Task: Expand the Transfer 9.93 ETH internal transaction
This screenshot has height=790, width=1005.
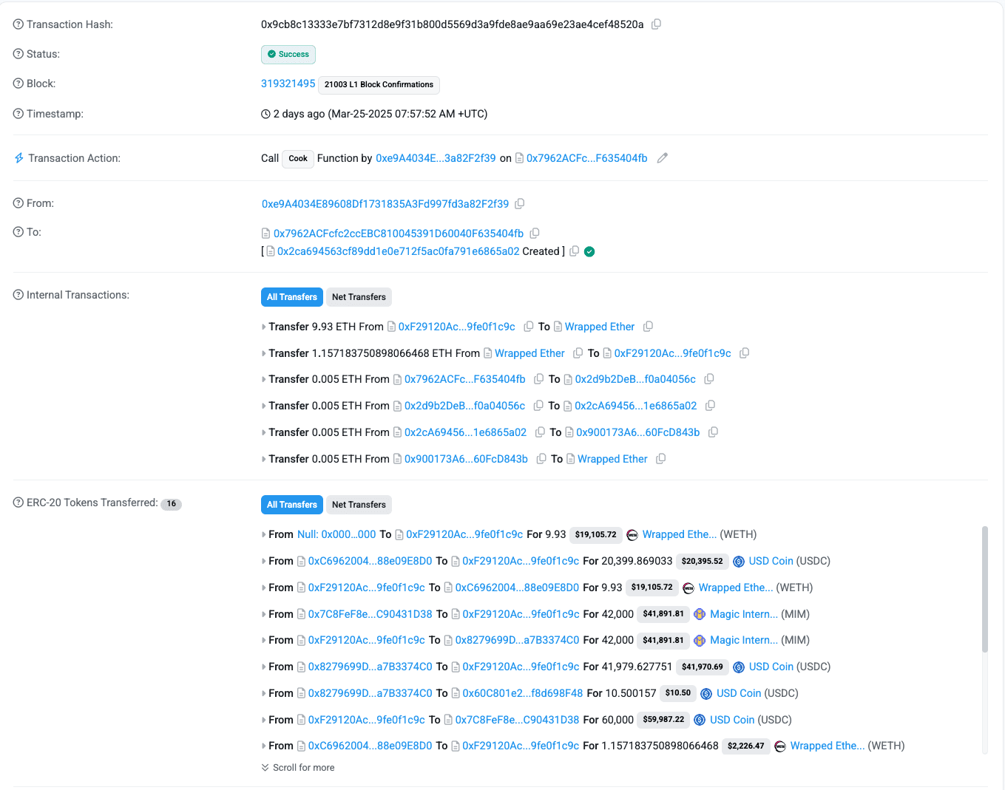Action: click(264, 327)
